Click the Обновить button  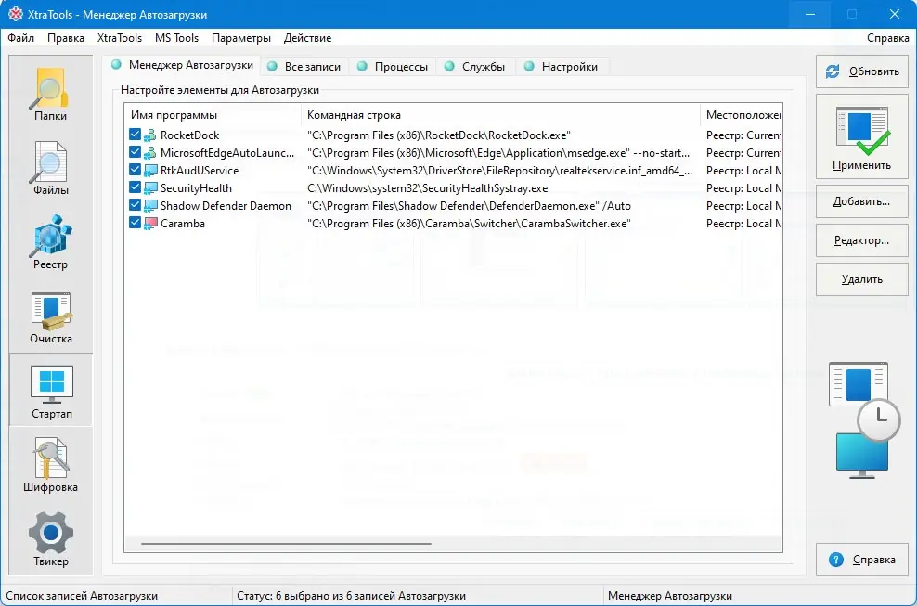(x=862, y=72)
